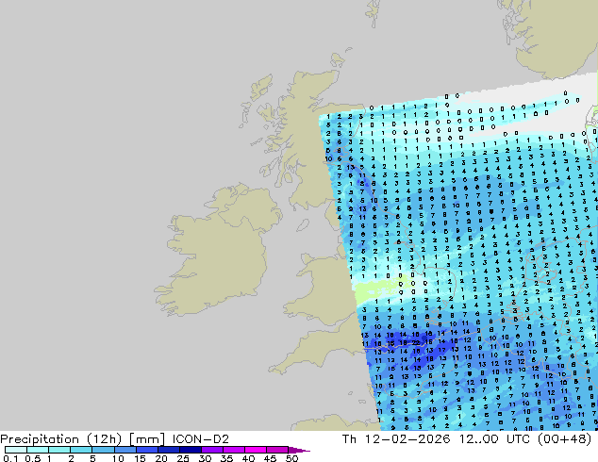Click the 0.5–1 mm legend color box
Screen dimensions: 598x462
click(38, 450)
